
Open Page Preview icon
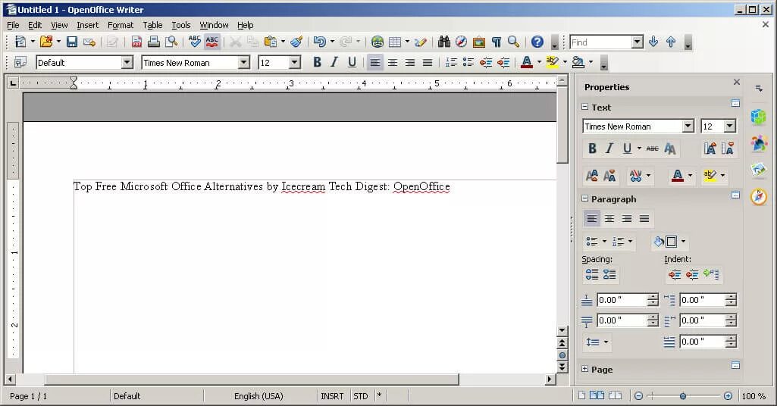(x=171, y=42)
